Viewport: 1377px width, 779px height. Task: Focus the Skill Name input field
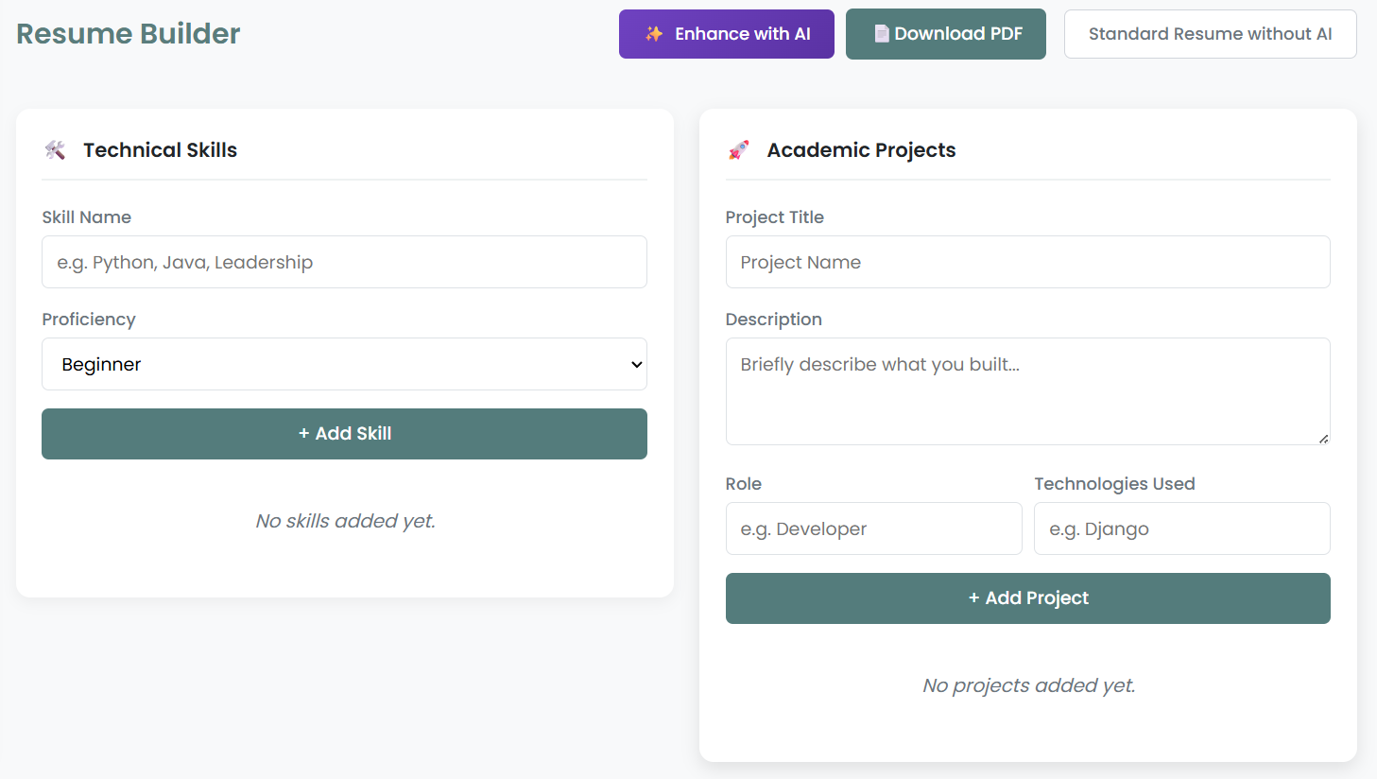[344, 262]
